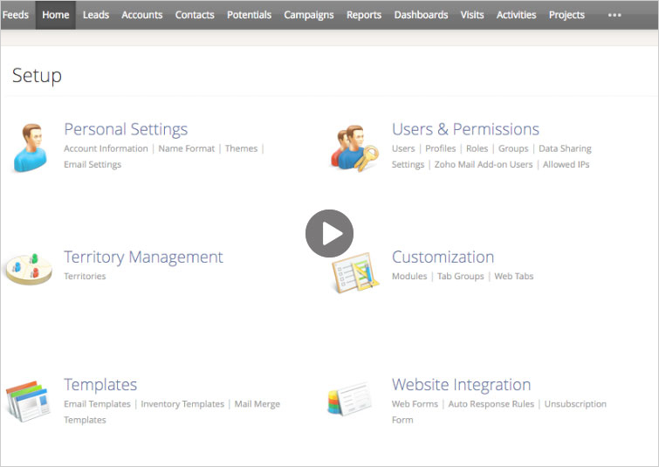Viewport: 659px width, 467px height.
Task: Open the Web Forms link
Action: 415,404
